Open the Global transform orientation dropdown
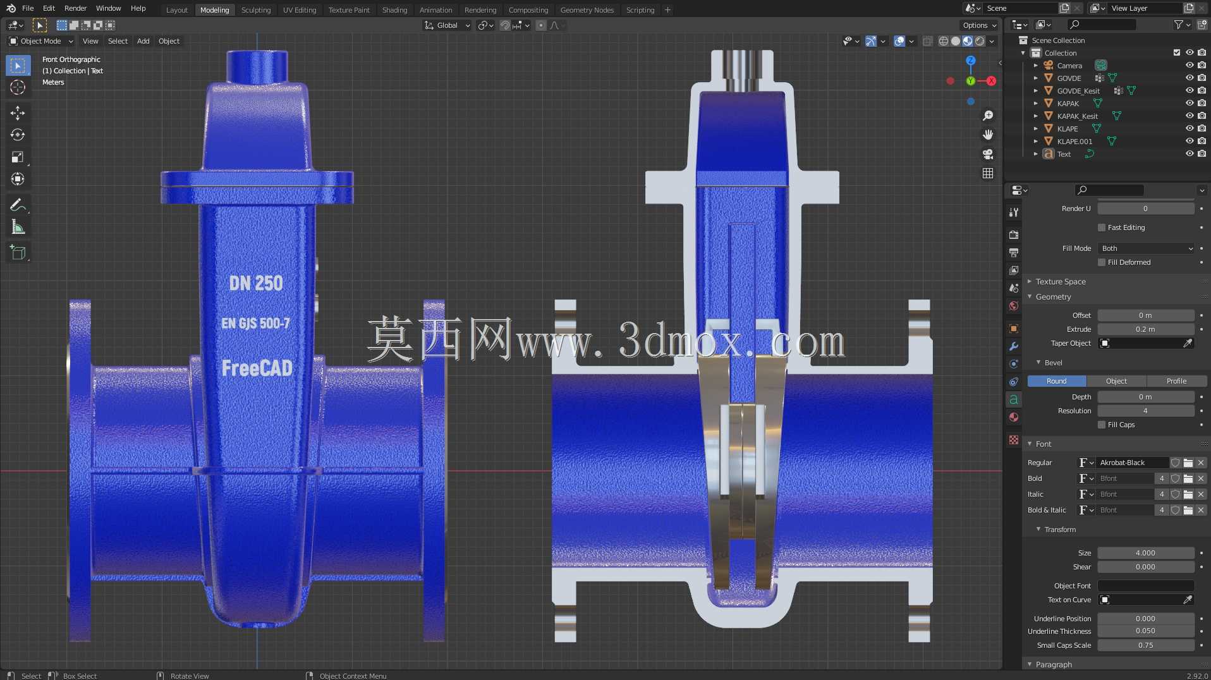The height and width of the screenshot is (680, 1211). point(447,25)
